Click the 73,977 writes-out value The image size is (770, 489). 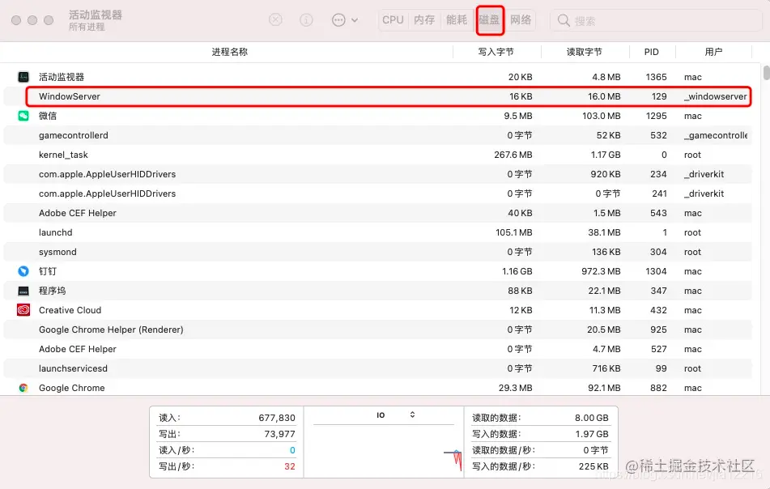(x=279, y=434)
